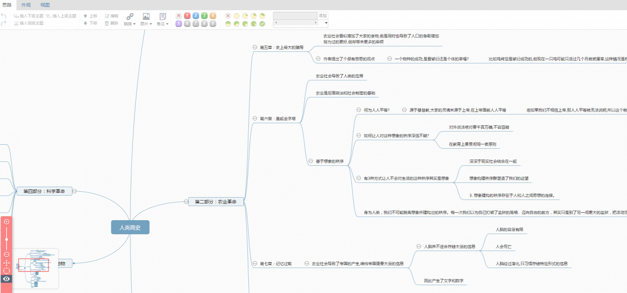This screenshot has width=627, height=293.
Task: Click the zoom in plus icon
Action: (6, 222)
